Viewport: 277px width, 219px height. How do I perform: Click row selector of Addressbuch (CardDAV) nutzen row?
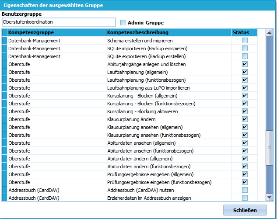pos(4,190)
